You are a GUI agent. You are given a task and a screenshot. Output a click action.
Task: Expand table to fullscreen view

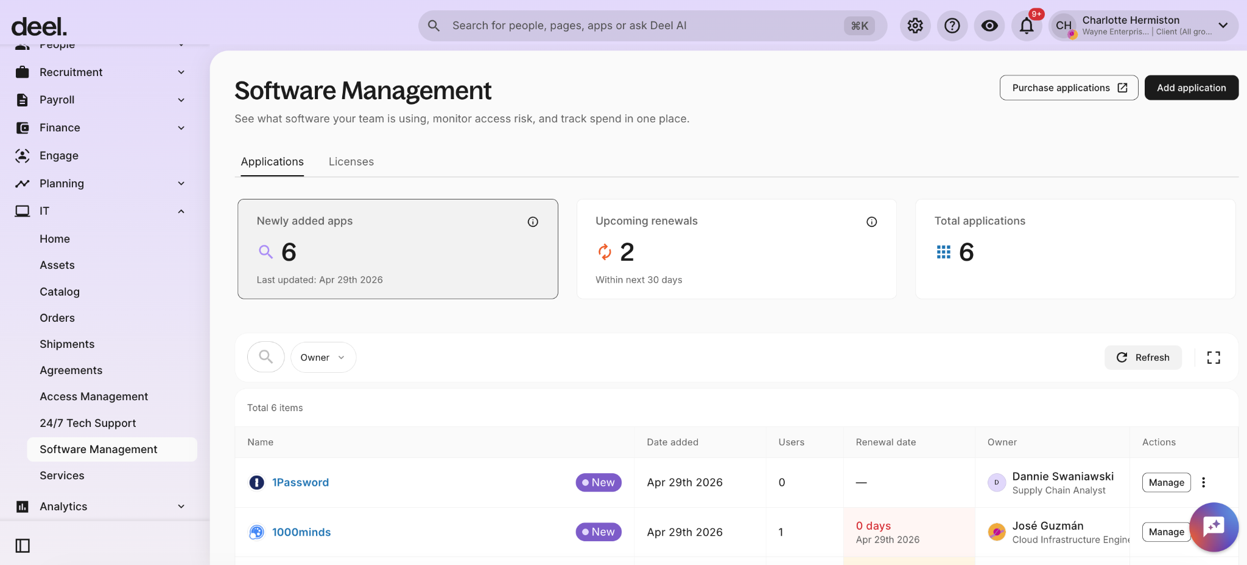1214,358
